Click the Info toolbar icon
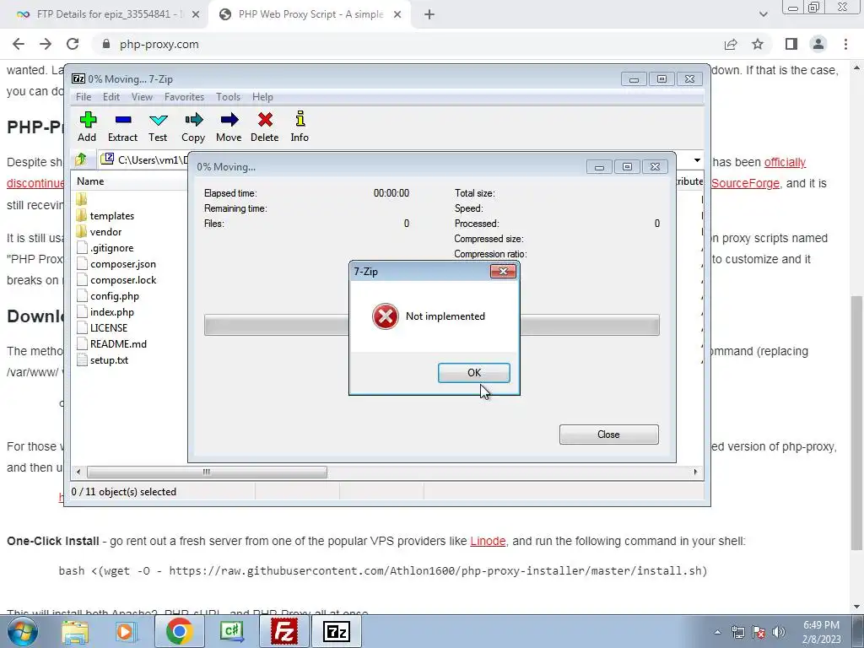The width and height of the screenshot is (864, 648). tap(300, 127)
